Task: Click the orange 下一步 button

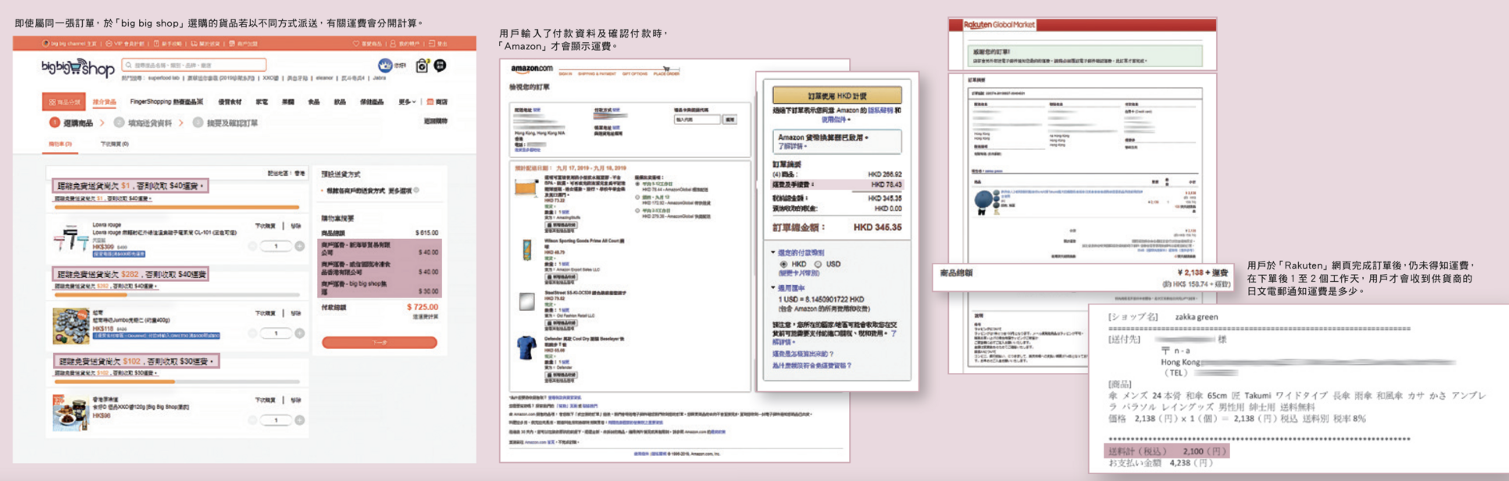Action: (x=380, y=342)
